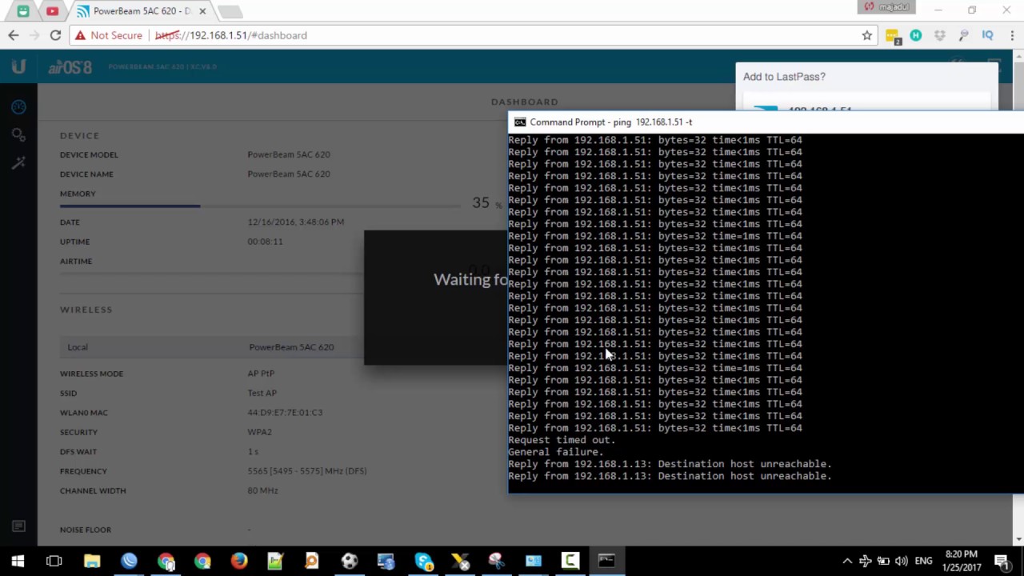Open the soccer ball app on taskbar

(350, 561)
